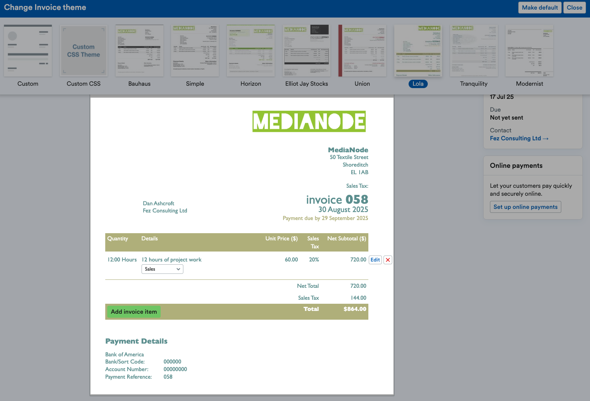Click the 20% sales tax cell
This screenshot has height=401, width=590.
click(x=314, y=259)
